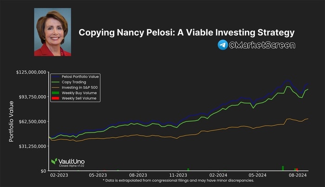Click the $62,500,000 y-axis label
The height and width of the screenshot is (187, 325).
(32, 121)
